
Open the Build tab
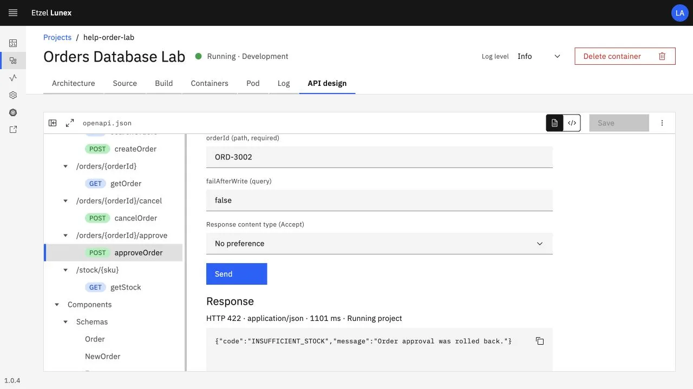point(164,83)
